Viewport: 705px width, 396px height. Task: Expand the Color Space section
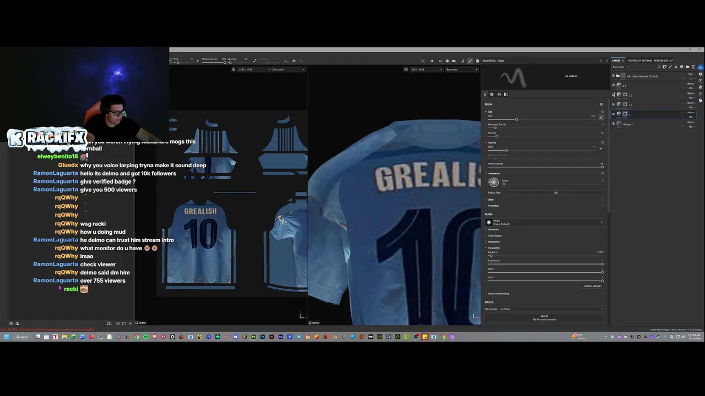[486, 235]
